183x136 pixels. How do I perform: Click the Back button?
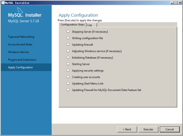[x=127, y=129]
